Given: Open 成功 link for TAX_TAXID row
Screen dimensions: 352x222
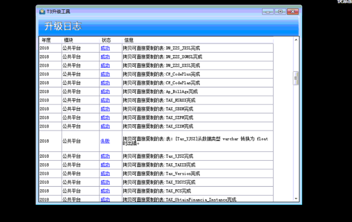Looking at the screenshot, I should (x=105, y=165).
